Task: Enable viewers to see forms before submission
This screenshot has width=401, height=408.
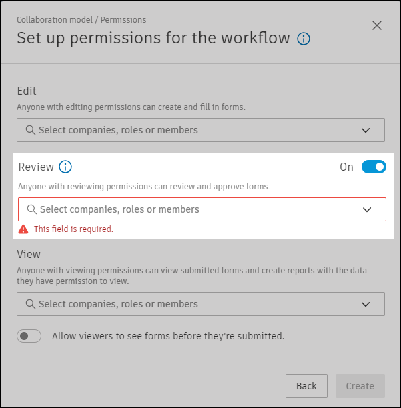Action: click(29, 336)
